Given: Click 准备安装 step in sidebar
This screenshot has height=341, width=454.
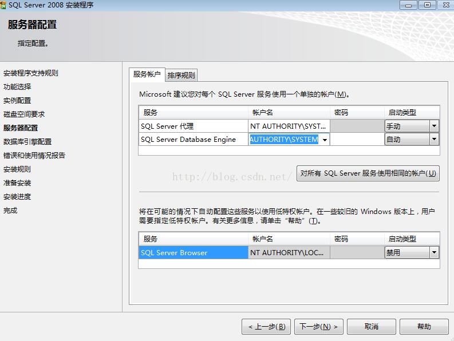Looking at the screenshot, I should pos(17,183).
